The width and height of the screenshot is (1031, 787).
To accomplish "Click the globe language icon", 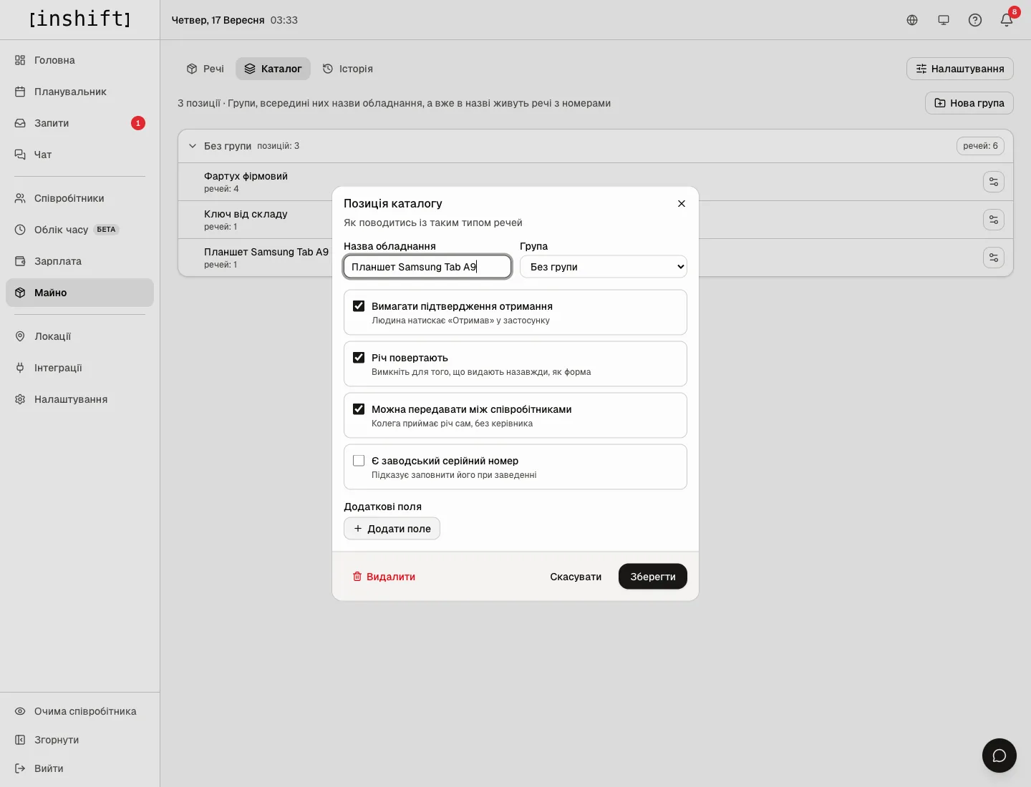I will (x=912, y=20).
